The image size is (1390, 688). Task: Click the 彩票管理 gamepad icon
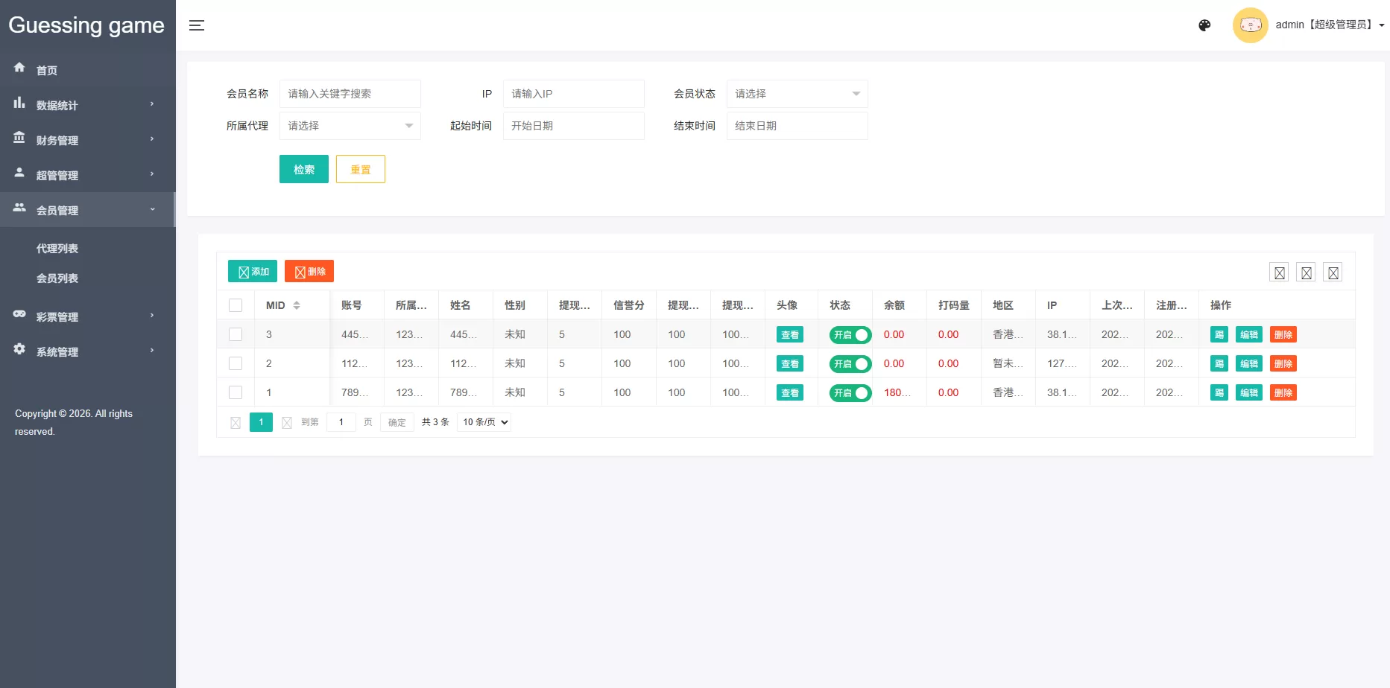tap(19, 315)
